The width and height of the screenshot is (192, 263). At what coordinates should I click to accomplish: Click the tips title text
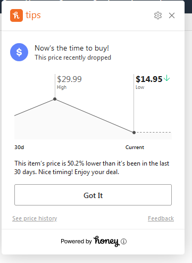[x=33, y=15]
